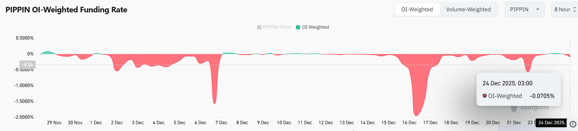Expand the PIPPIN dropdown arrow
The width and height of the screenshot is (578, 131).
coord(538,9)
